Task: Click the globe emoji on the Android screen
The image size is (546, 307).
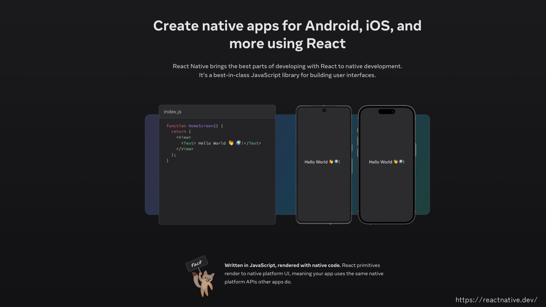Action: coord(336,161)
